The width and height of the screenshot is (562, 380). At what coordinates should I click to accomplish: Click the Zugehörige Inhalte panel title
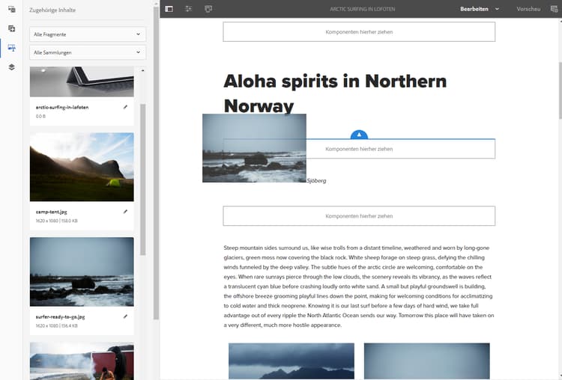(52, 10)
